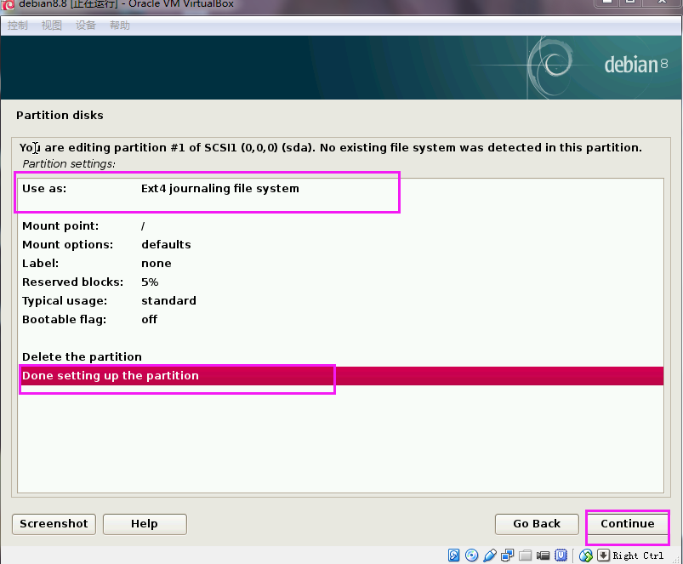Click the keyboard capture arrow icon
This screenshot has width=683, height=564.
pos(603,555)
